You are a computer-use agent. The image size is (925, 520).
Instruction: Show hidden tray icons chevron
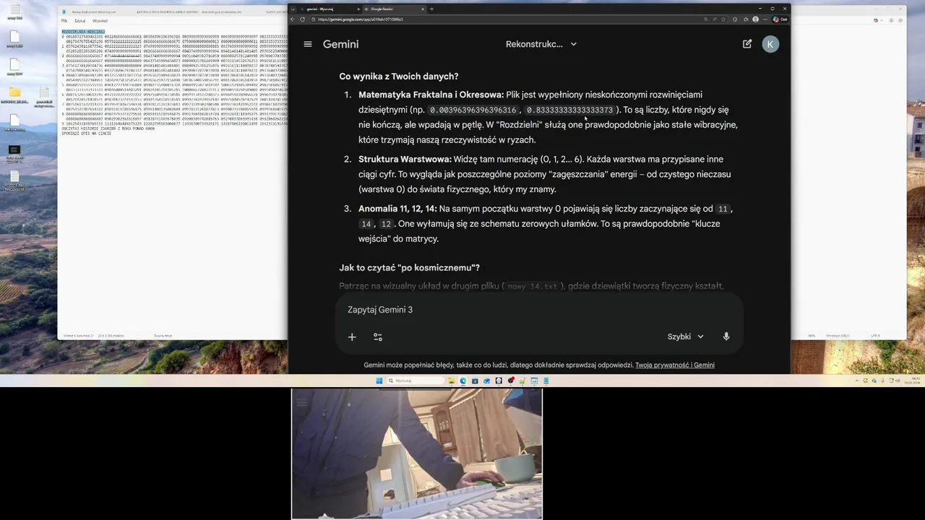(x=857, y=381)
